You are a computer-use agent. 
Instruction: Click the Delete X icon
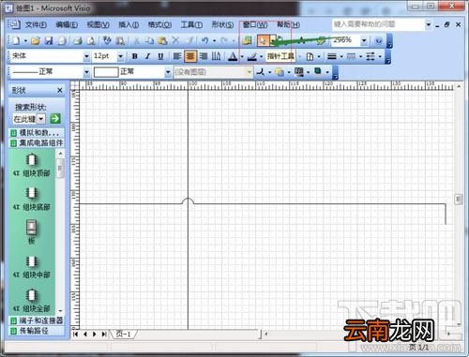click(x=175, y=40)
